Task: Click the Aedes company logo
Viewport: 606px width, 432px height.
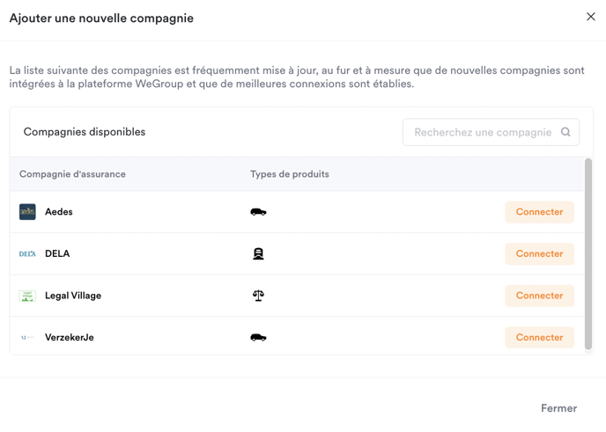Action: pos(27,212)
